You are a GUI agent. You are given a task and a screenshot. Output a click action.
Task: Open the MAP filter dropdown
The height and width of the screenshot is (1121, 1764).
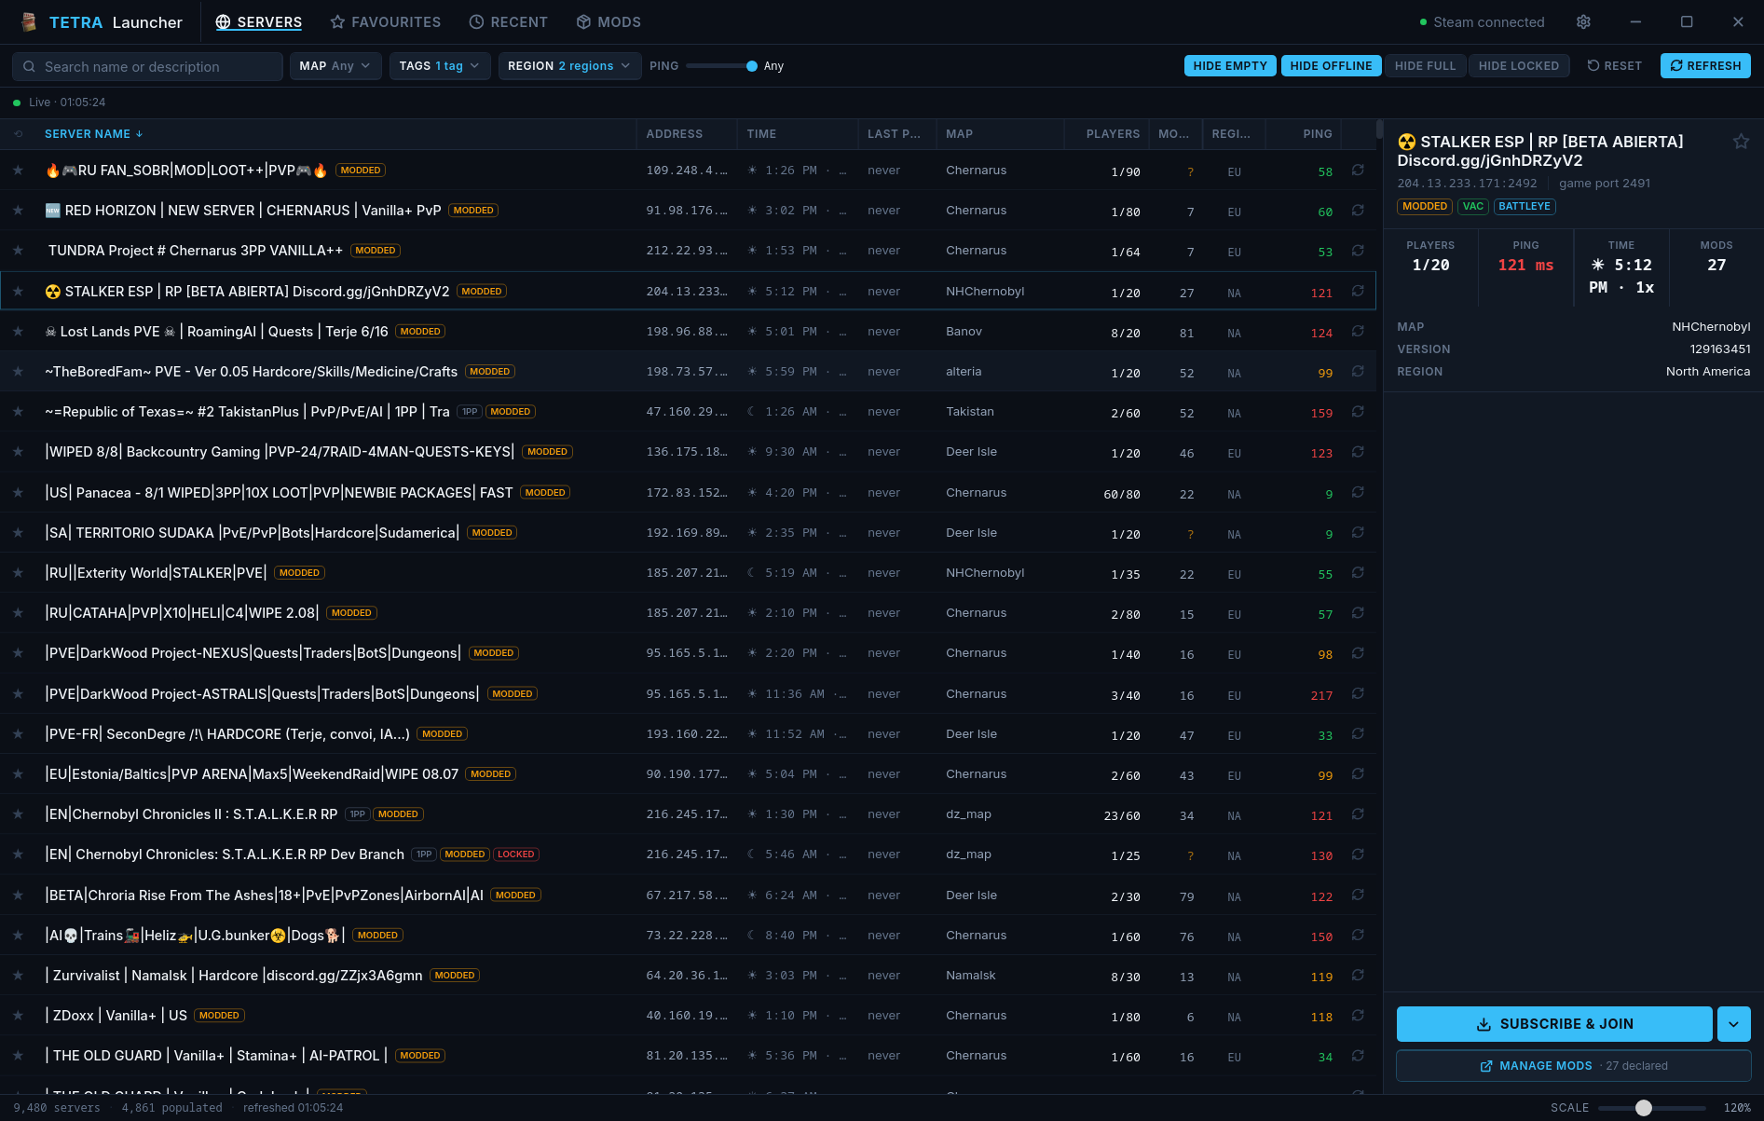coord(335,66)
